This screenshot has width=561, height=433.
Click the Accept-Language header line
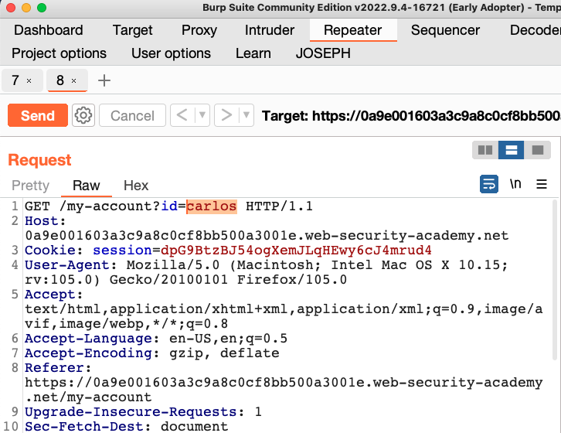[x=156, y=339]
